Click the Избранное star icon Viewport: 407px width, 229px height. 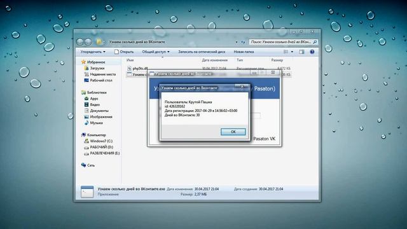(83, 62)
